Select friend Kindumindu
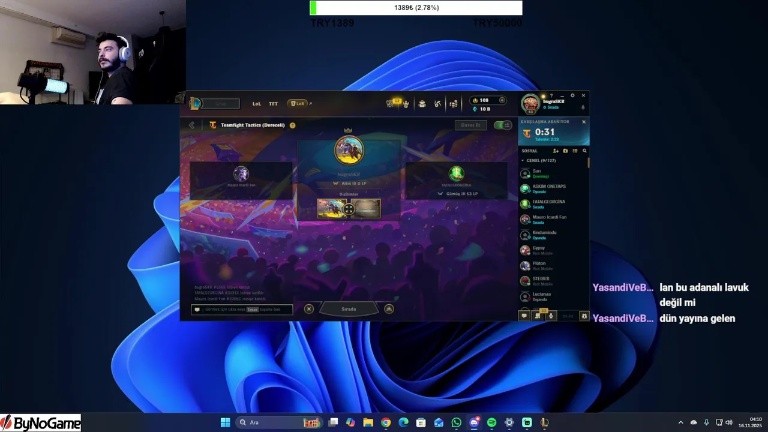The image size is (768, 432). [x=553, y=235]
